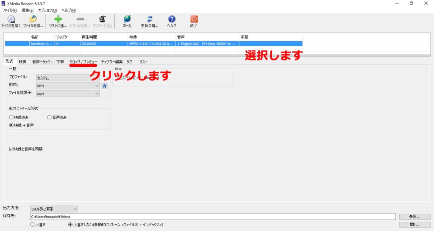Image resolution: width=434 pixels, height=231 pixels.
Task: Click the 開く... button
Action: (415, 225)
